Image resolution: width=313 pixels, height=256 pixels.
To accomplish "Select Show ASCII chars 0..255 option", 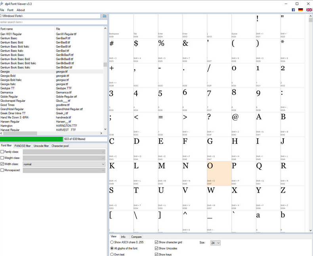I will click(112, 242).
